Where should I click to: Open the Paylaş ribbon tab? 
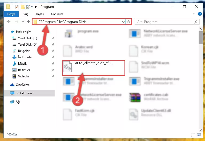point(40,14)
